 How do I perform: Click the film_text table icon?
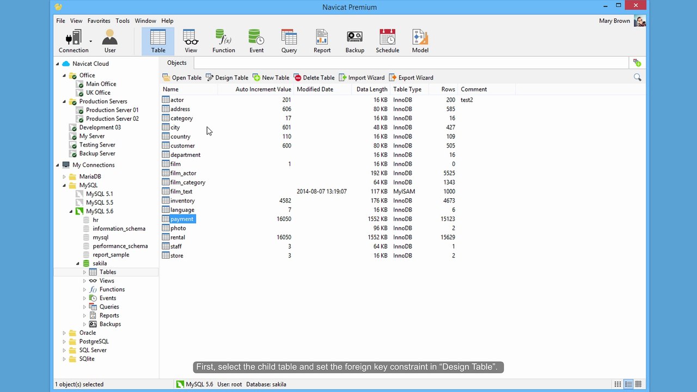click(x=166, y=191)
